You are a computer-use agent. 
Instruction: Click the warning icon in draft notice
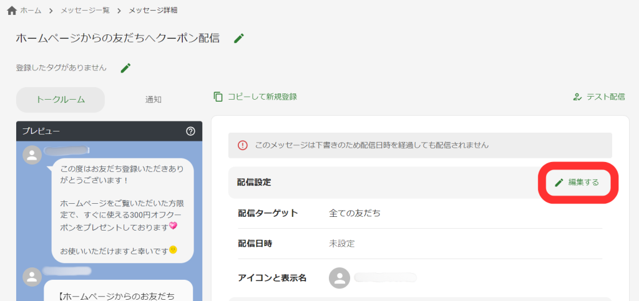[x=243, y=145]
